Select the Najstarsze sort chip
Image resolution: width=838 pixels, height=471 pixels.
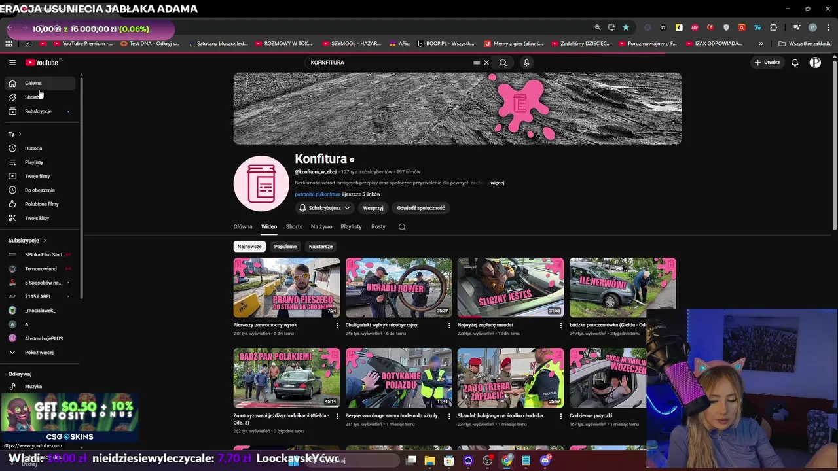tap(321, 247)
